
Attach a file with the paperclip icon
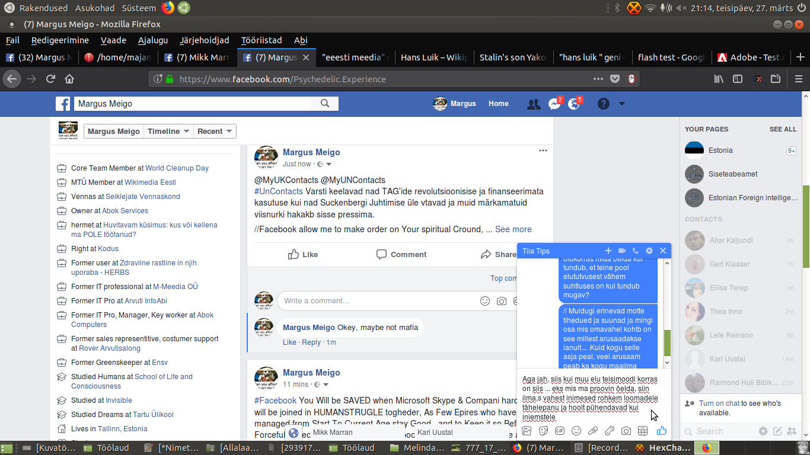point(592,431)
